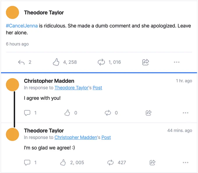Open the Christopher Madden link in the last reply
This screenshot has height=173, width=198.
point(76,138)
